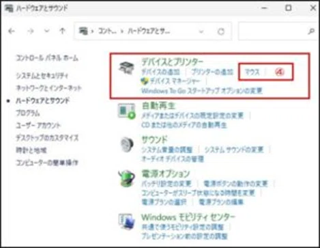The height and width of the screenshot is (248, 320).
Task: Click コント... breadcrumb in address bar
Action: (107, 31)
